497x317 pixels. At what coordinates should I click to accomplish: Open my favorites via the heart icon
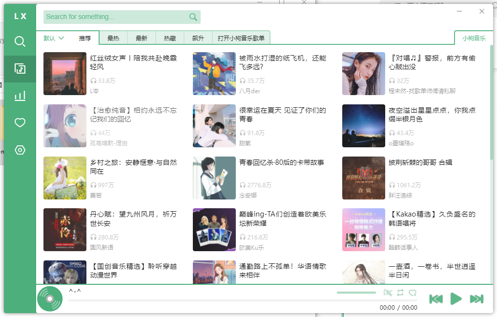[20, 123]
